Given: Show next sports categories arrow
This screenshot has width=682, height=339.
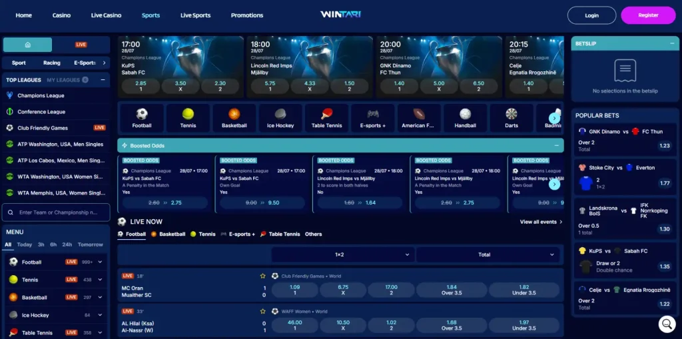Looking at the screenshot, I should (554, 118).
